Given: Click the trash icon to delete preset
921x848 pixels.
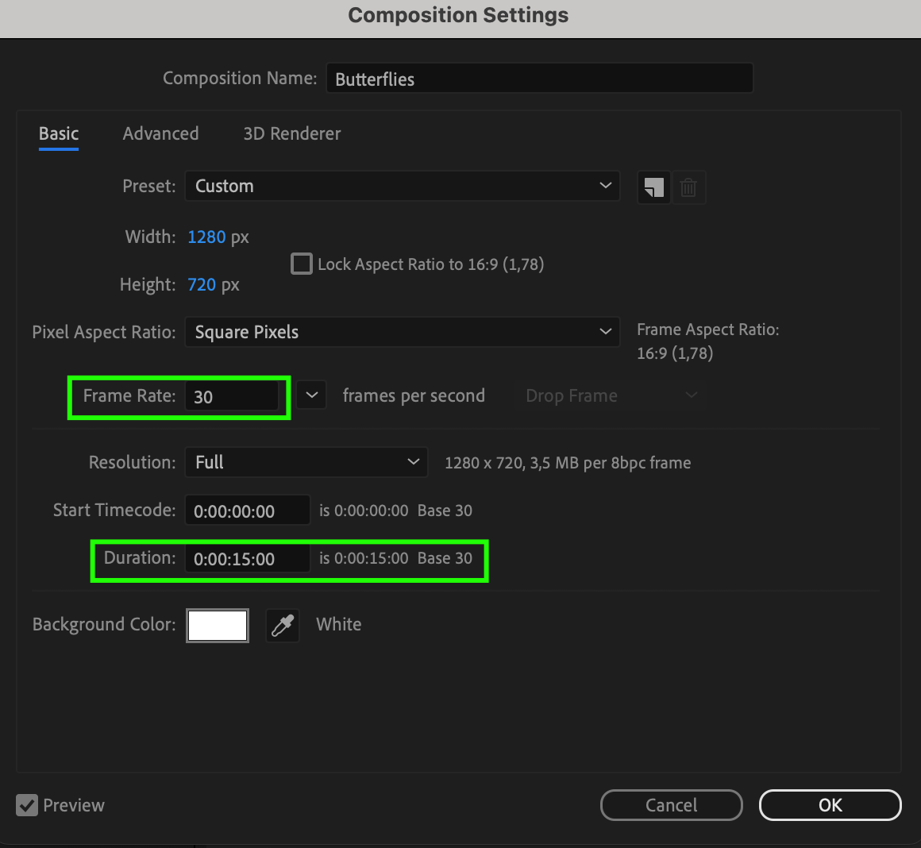Looking at the screenshot, I should tap(688, 187).
